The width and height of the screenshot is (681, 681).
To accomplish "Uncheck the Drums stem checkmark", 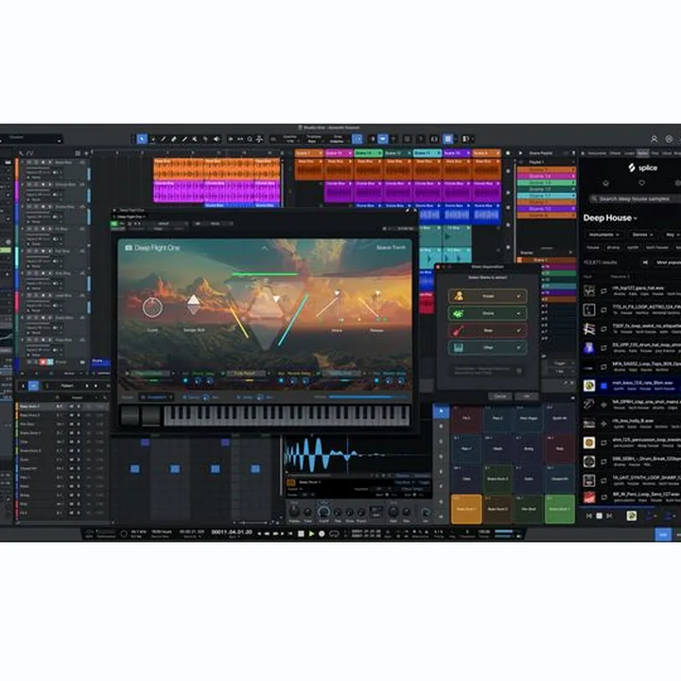I will click(518, 313).
